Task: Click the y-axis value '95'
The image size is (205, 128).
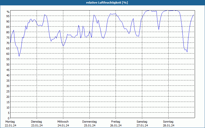Action: tap(8, 16)
